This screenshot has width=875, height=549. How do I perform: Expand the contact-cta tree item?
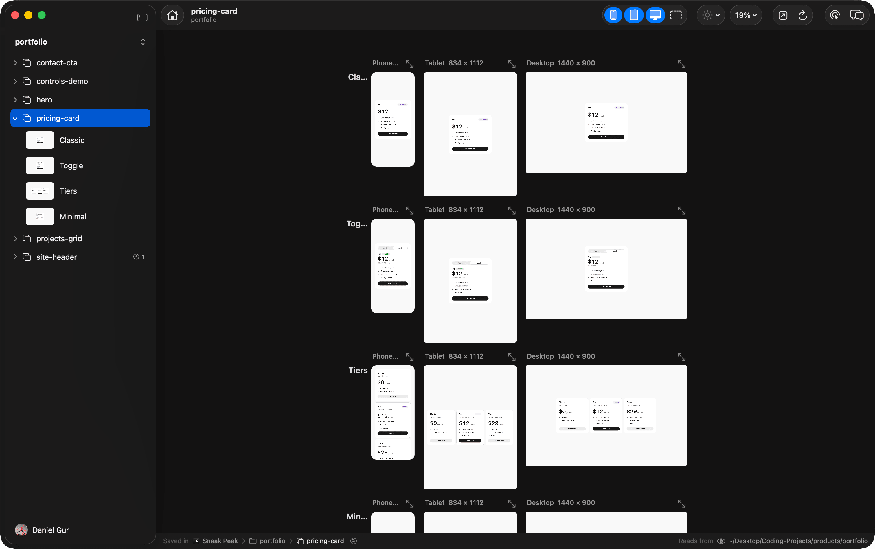15,63
